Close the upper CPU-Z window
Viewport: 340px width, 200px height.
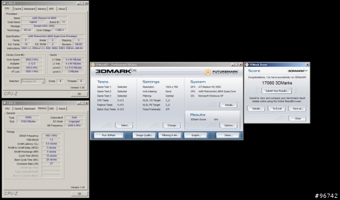(x=86, y=3)
